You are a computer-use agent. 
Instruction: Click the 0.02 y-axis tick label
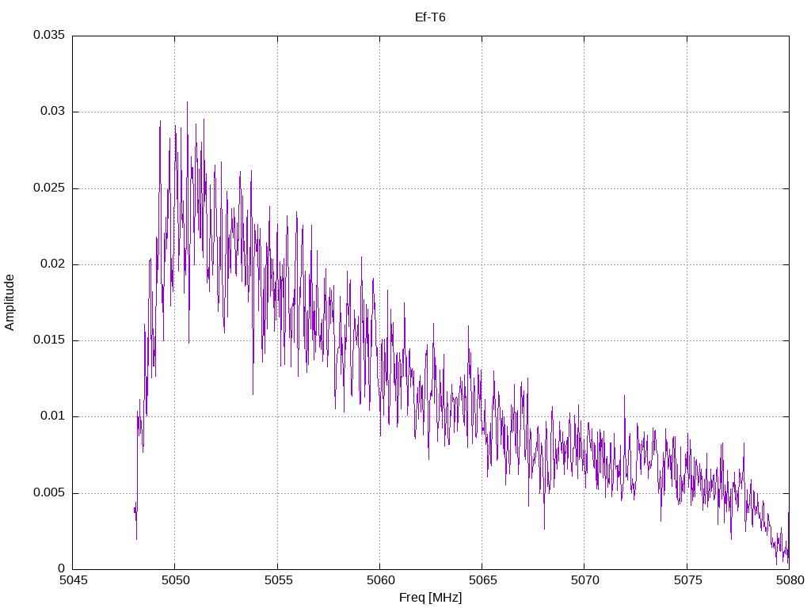53,264
